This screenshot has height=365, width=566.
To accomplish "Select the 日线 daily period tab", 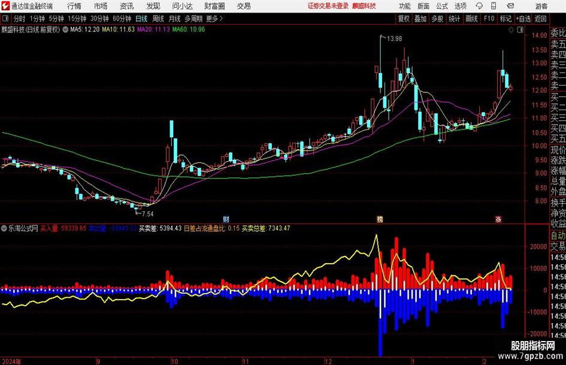I will pyautogui.click(x=141, y=19).
